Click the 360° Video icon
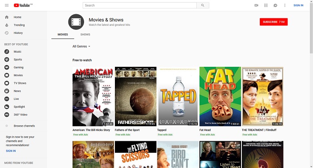The width and height of the screenshot is (313, 168). click(x=7, y=115)
